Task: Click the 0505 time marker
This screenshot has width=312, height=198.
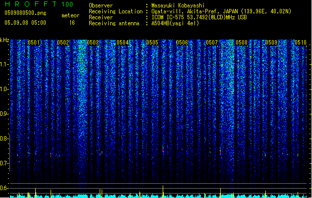Action: coord(152,42)
